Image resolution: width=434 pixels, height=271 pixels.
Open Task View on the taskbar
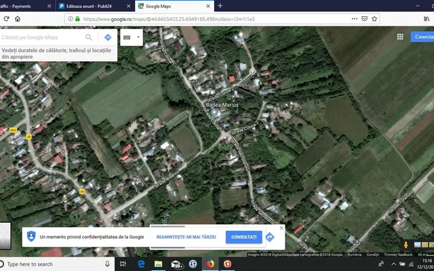coord(123,264)
